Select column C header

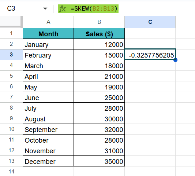click(150, 22)
